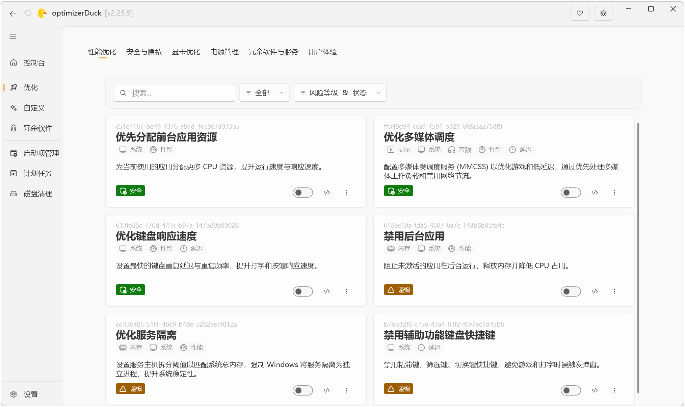The image size is (685, 407).
Task: Click the optimizerDuck duck logo
Action: [x=42, y=13]
